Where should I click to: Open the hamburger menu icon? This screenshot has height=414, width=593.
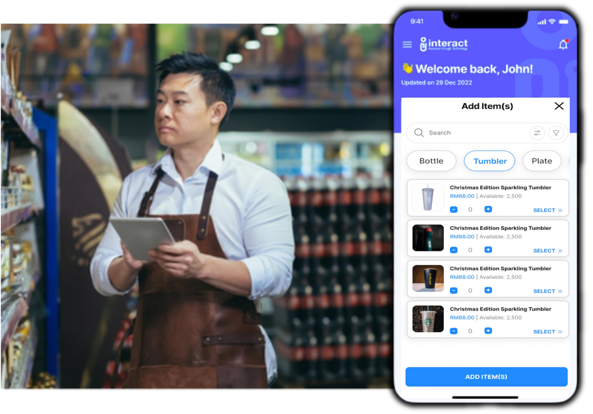(x=407, y=45)
